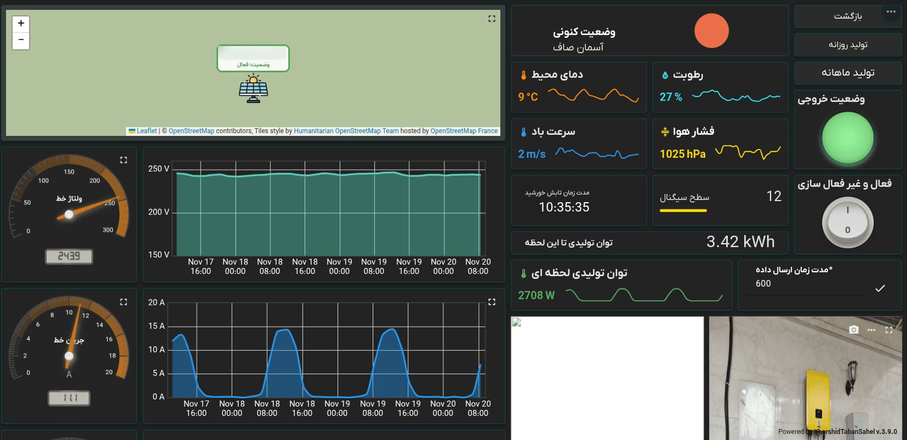Zoom in on the map
907x440 pixels.
[x=21, y=24]
